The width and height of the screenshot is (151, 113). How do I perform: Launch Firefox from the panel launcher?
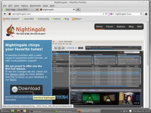point(18,111)
